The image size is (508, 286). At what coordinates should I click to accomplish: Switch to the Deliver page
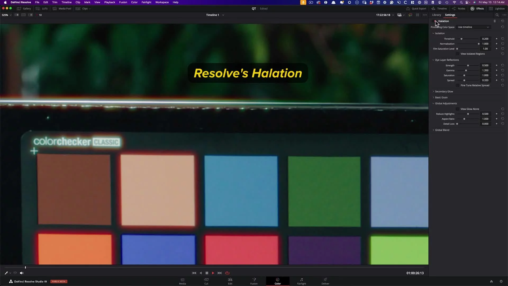(x=325, y=281)
